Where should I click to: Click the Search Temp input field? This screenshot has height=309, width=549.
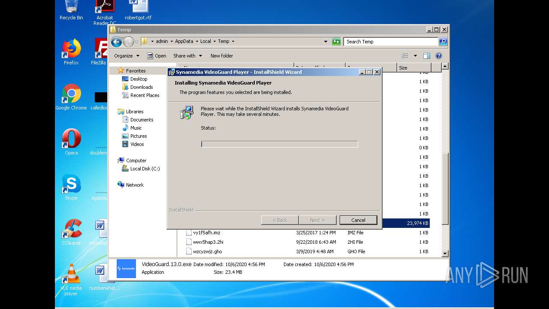click(391, 42)
